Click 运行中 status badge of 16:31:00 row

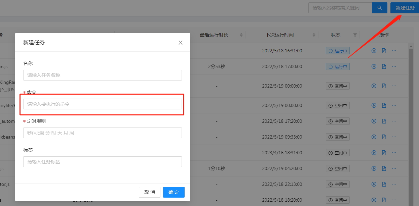click(338, 51)
